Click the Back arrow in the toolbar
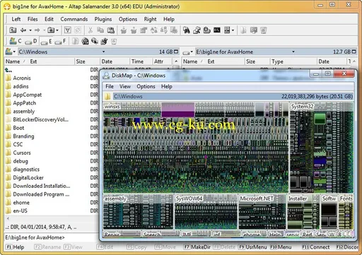 click(23, 30)
